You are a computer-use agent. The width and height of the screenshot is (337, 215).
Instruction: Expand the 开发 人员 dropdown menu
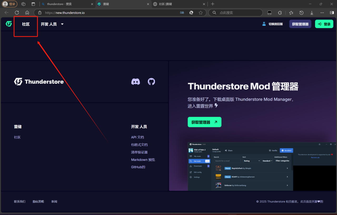coord(52,24)
